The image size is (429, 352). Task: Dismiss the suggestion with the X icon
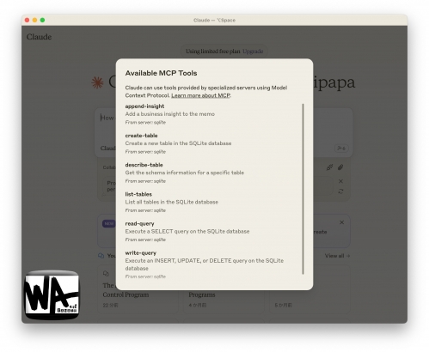[x=340, y=181]
